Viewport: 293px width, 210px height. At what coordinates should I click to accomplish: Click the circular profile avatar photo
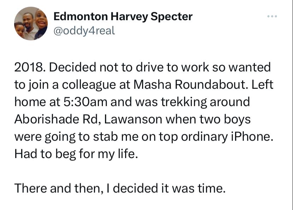point(31,24)
